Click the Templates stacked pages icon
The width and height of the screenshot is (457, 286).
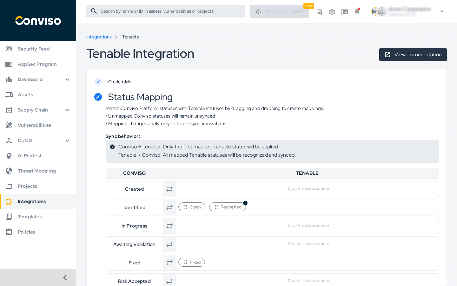click(x=9, y=217)
